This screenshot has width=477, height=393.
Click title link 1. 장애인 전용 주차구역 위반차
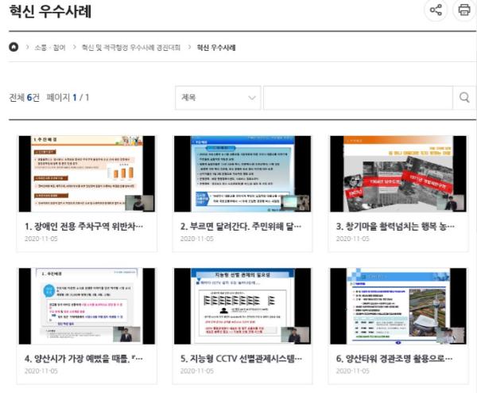coord(84,226)
